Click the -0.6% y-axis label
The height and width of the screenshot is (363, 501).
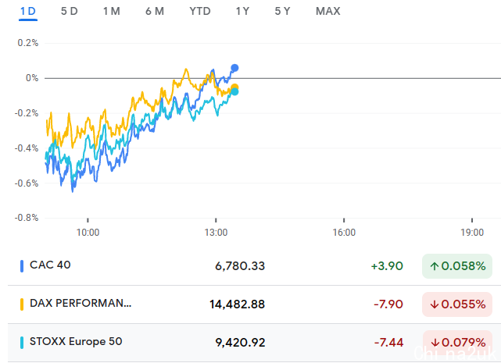[27, 183]
